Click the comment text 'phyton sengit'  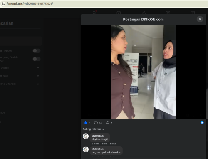(99, 139)
